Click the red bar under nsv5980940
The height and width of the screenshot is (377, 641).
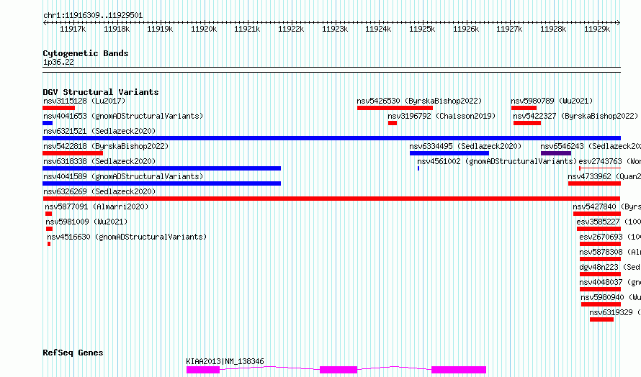[601, 304]
